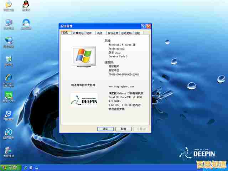Image resolution: width=228 pixels, height=171 pixels.
Task: Open the 电脑管家 shield icon
Action: pos(9,115)
